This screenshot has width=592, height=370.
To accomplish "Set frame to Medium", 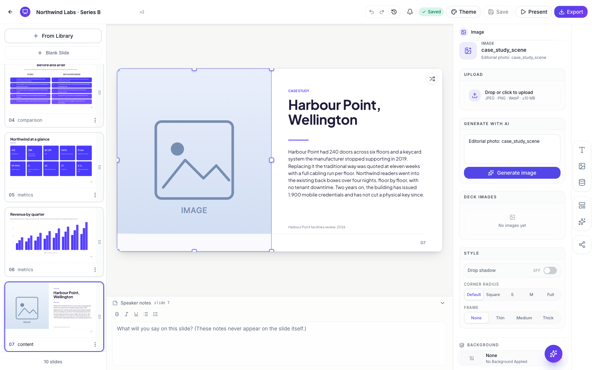I will (x=524, y=318).
